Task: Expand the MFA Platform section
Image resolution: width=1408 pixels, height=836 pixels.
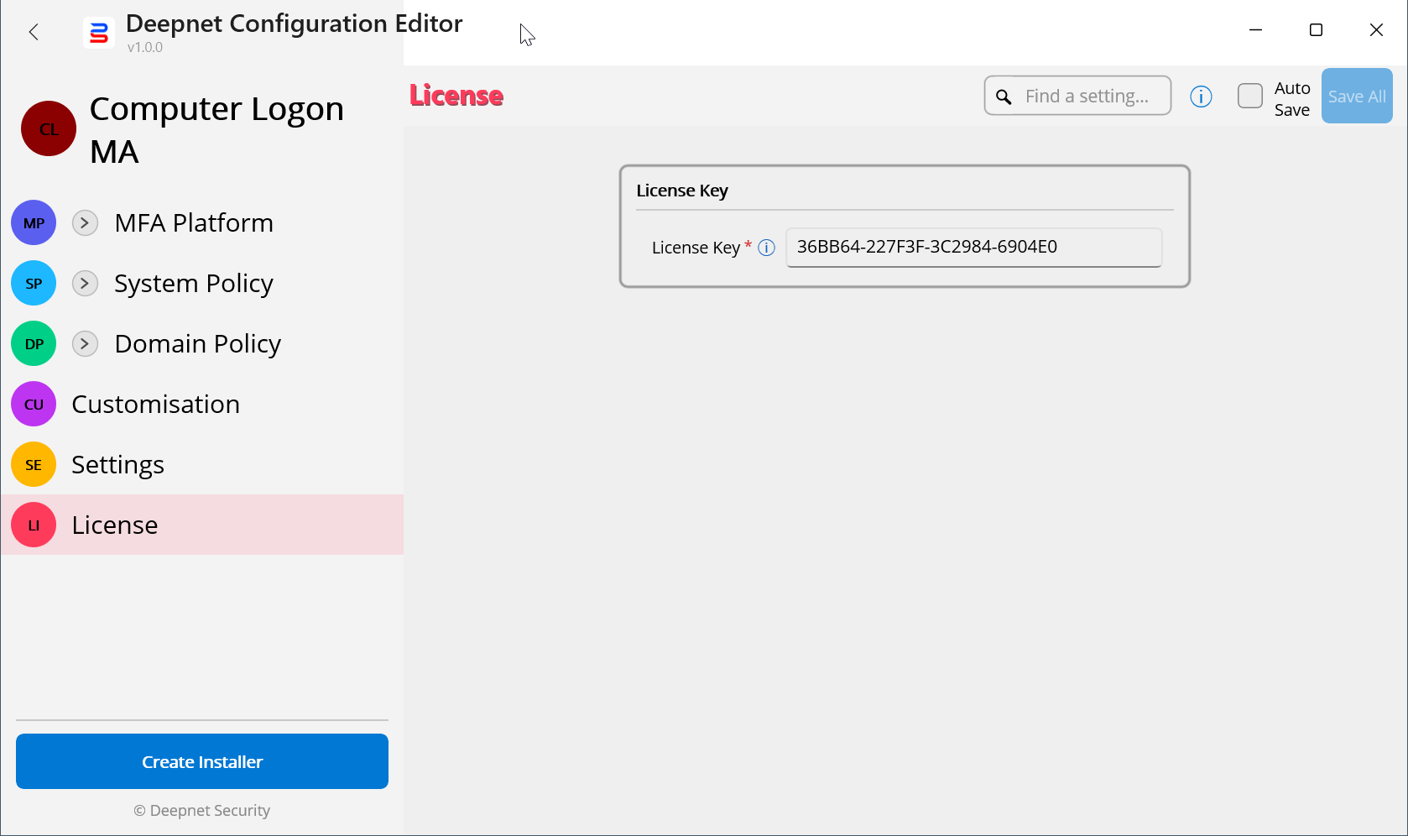Action: coord(85,222)
